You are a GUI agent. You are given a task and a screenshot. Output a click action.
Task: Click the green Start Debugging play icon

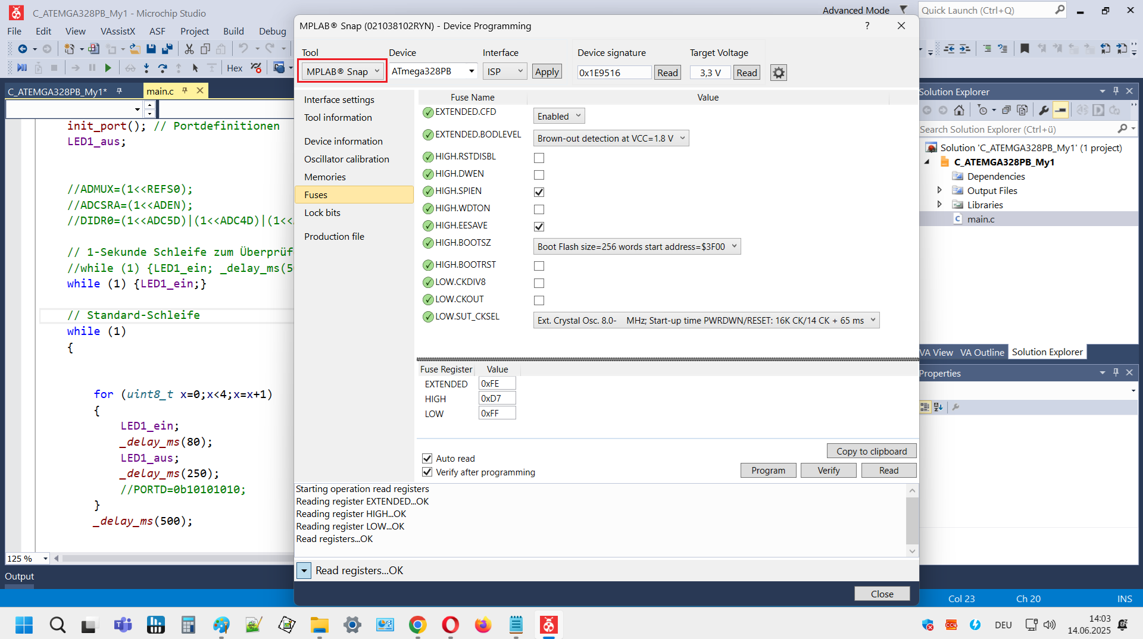pyautogui.click(x=108, y=68)
